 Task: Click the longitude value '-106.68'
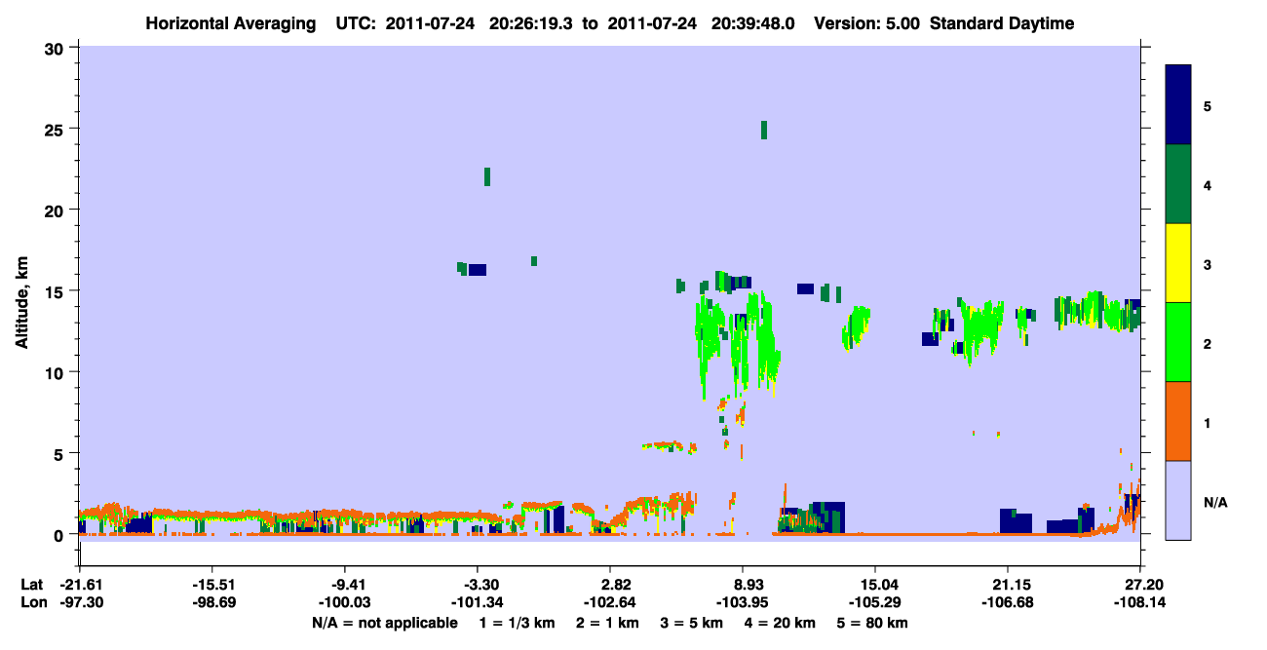(1008, 602)
